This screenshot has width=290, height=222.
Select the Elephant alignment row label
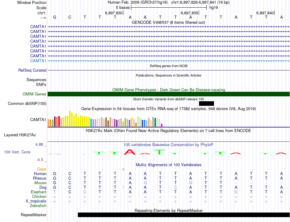coord(38,192)
